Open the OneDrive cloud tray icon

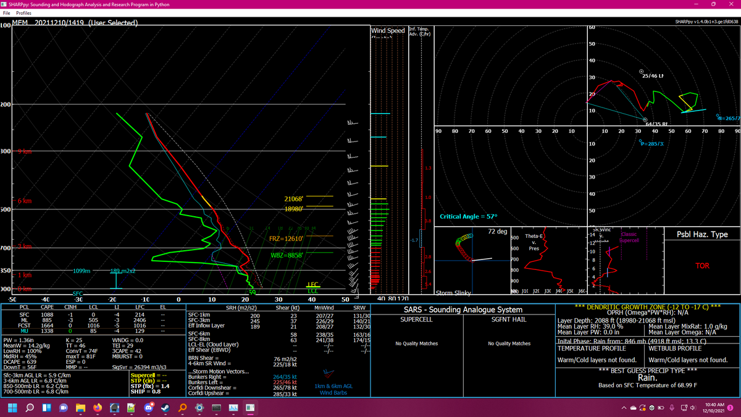pos(634,408)
